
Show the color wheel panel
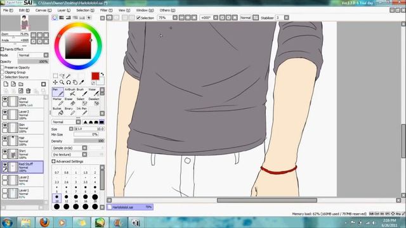click(55, 18)
